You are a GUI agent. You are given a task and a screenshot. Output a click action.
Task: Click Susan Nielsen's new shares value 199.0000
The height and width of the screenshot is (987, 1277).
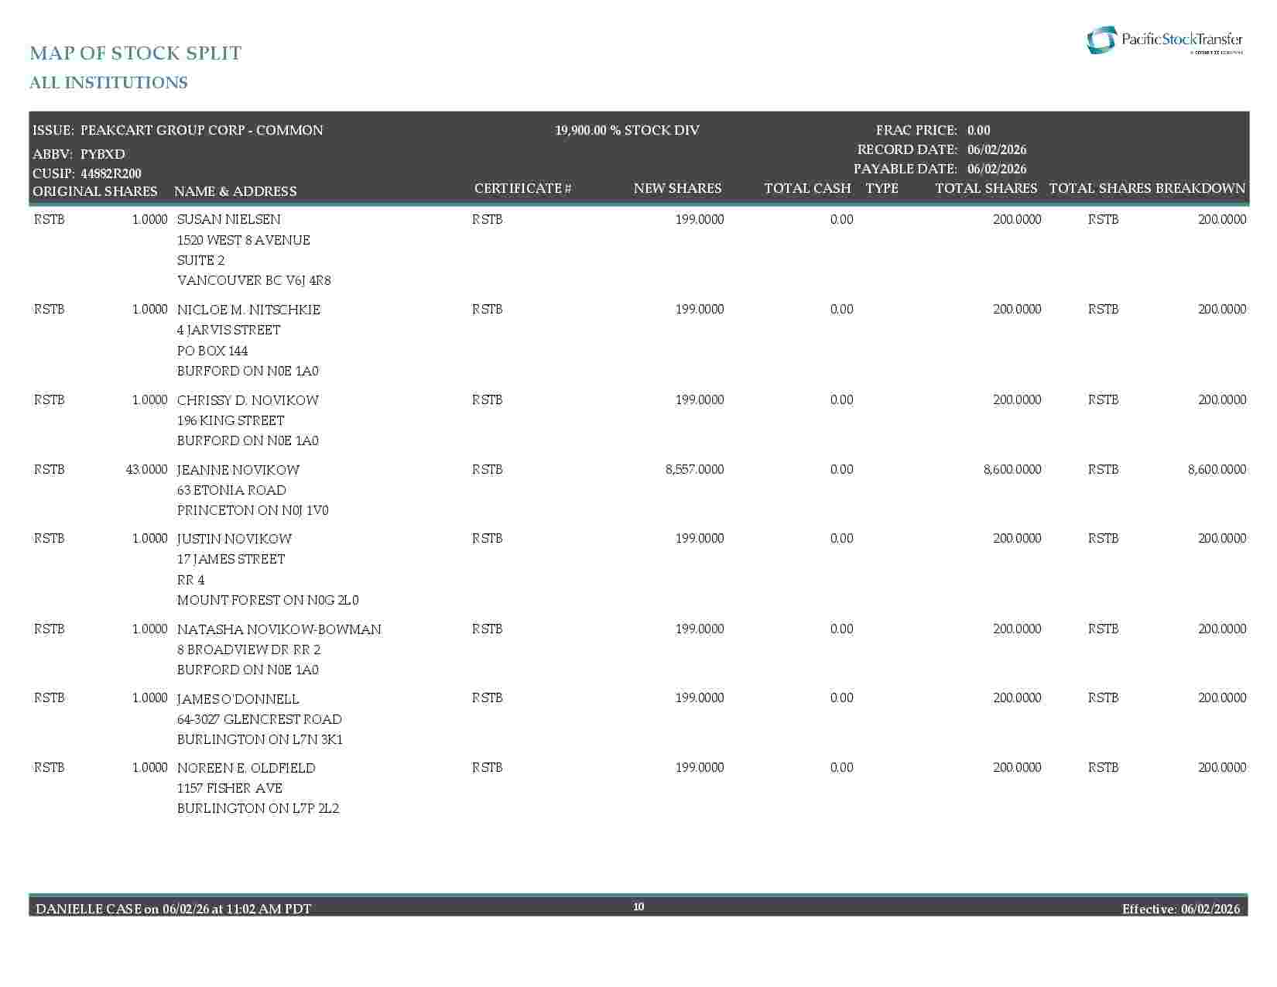pyautogui.click(x=700, y=219)
